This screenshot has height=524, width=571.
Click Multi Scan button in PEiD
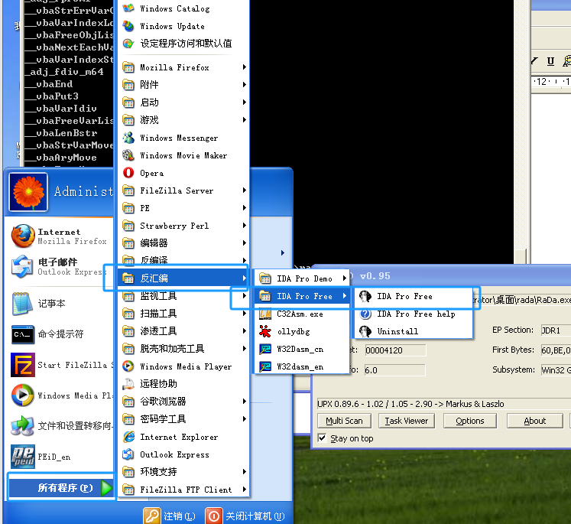(344, 421)
